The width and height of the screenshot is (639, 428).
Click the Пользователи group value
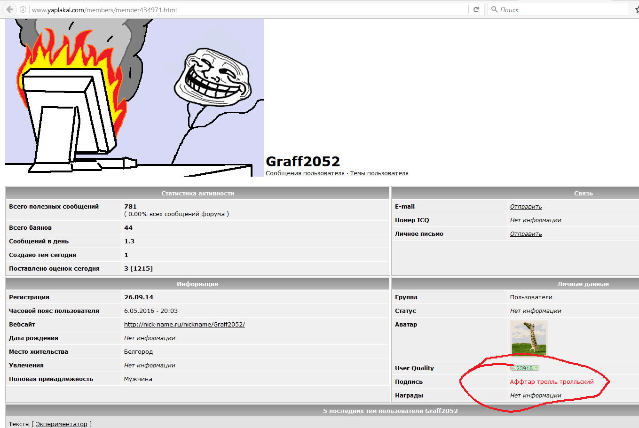click(x=531, y=297)
